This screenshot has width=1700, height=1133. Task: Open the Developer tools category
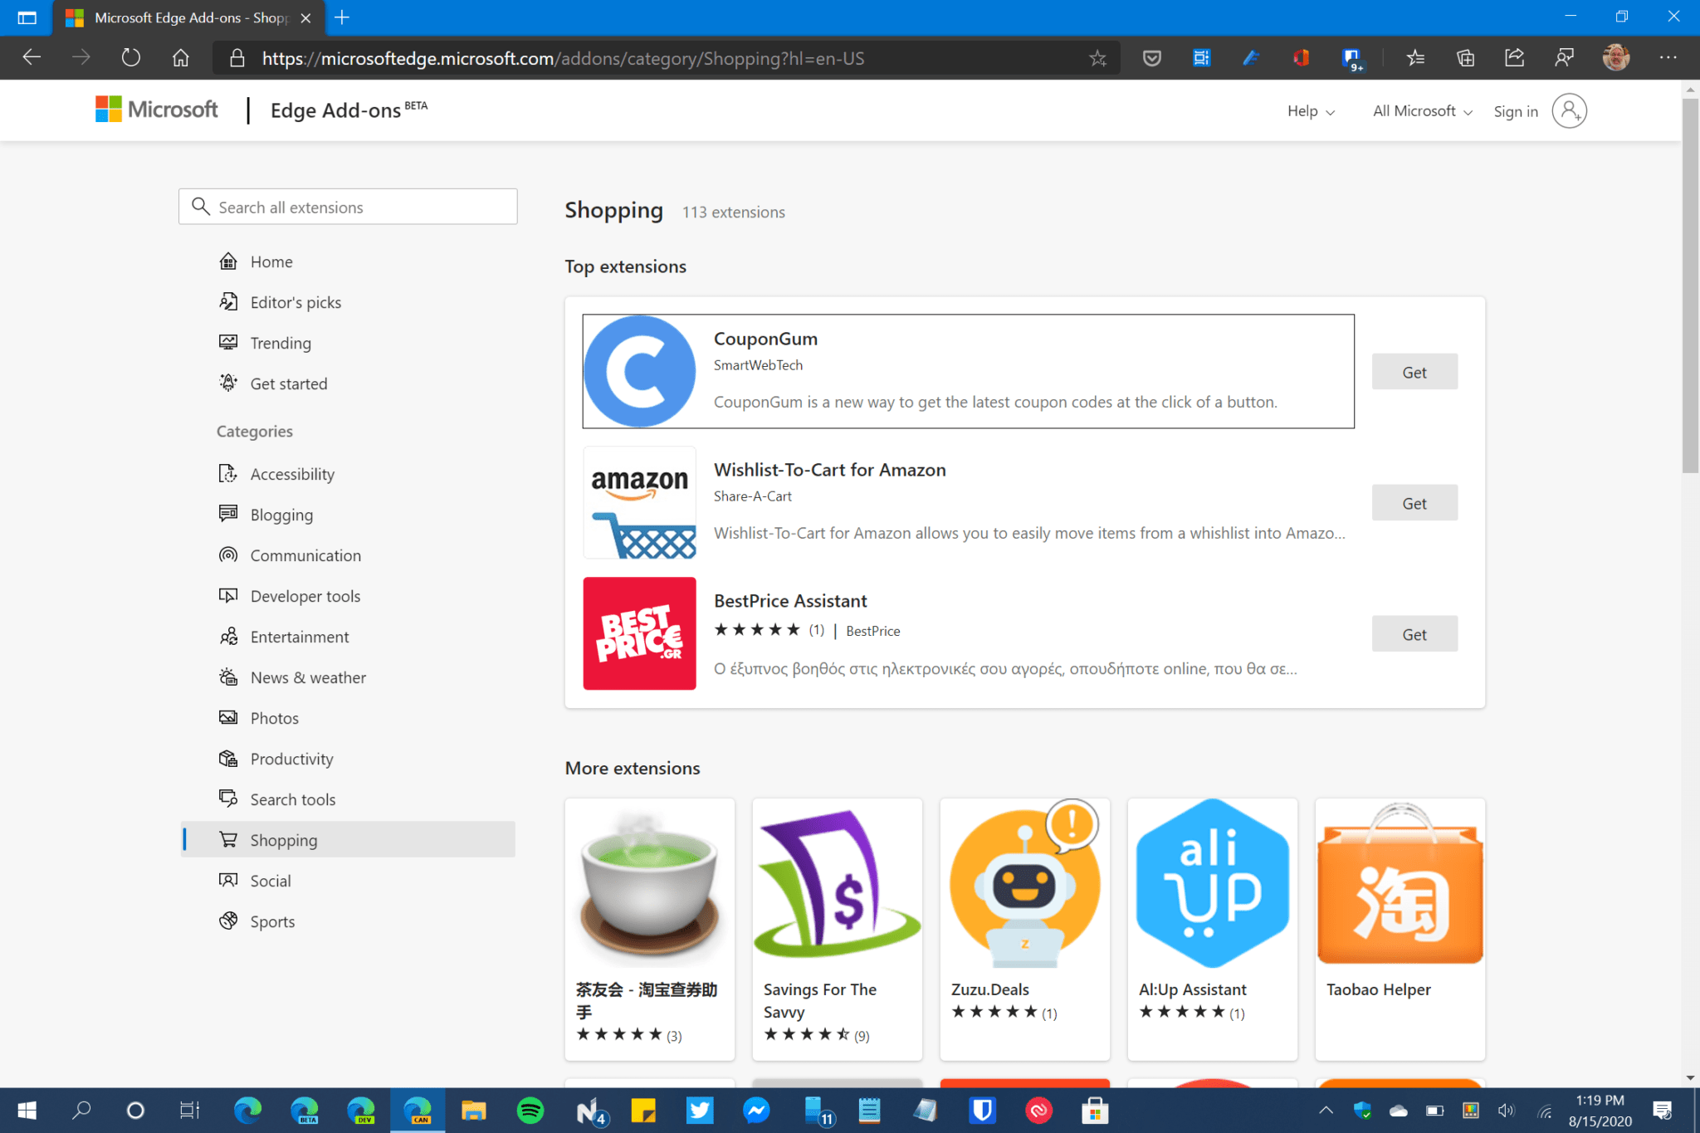point(305,595)
